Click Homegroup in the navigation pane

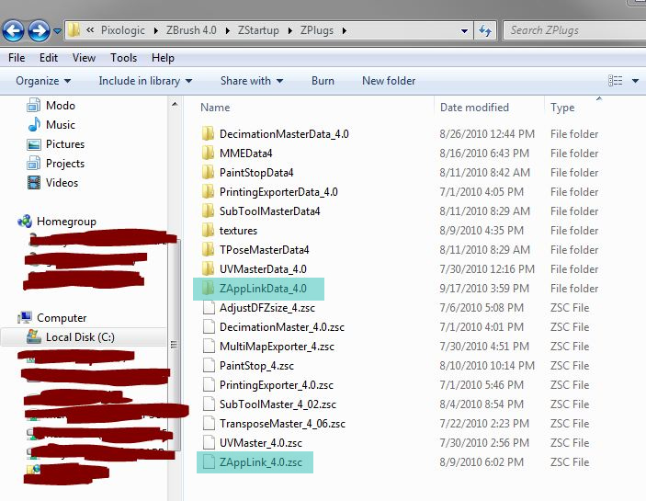point(57,222)
